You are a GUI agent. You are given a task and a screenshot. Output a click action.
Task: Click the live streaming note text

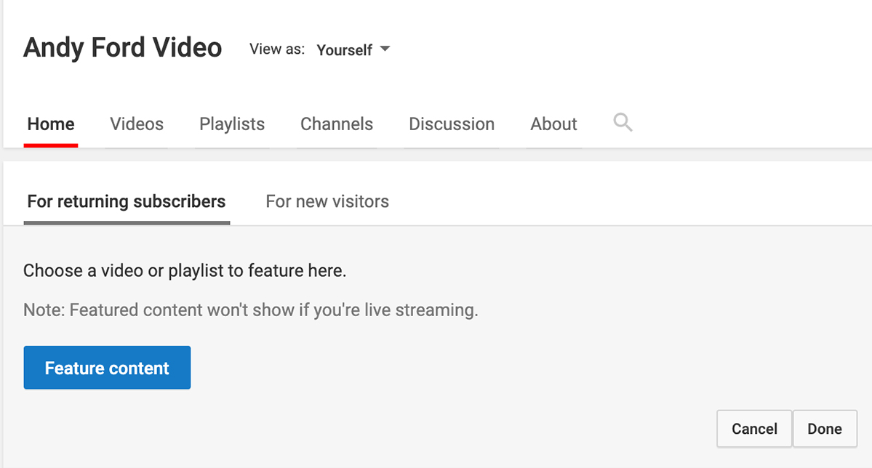pyautogui.click(x=250, y=310)
